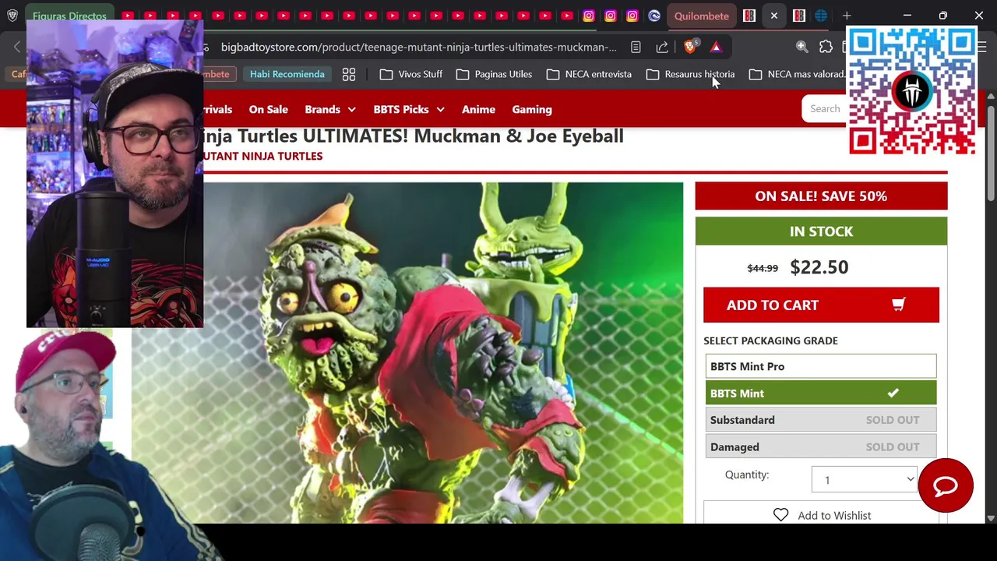Click the bookmarks grid icon beside Habi Recomienda
Image resolution: width=997 pixels, height=561 pixels.
[x=349, y=74]
